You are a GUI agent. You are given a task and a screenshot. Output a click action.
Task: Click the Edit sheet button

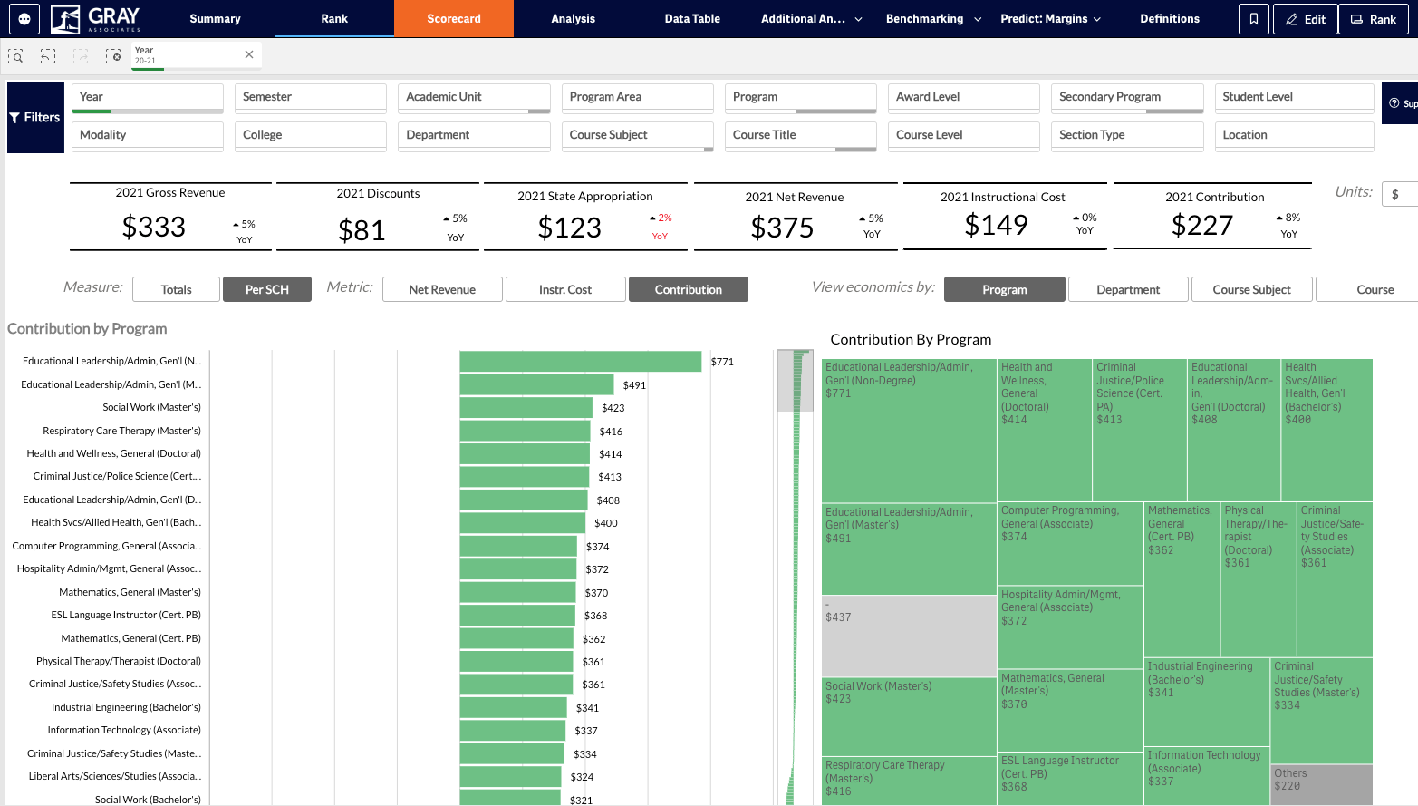1305,19
